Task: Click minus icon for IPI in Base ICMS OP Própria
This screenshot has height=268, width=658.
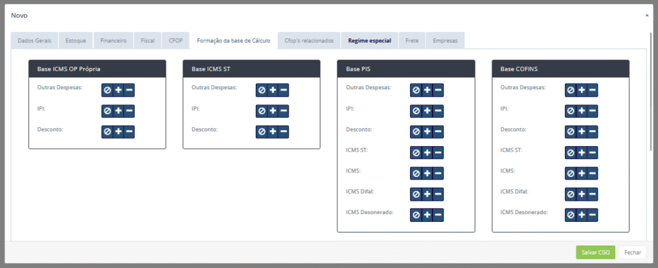Action: tap(129, 112)
